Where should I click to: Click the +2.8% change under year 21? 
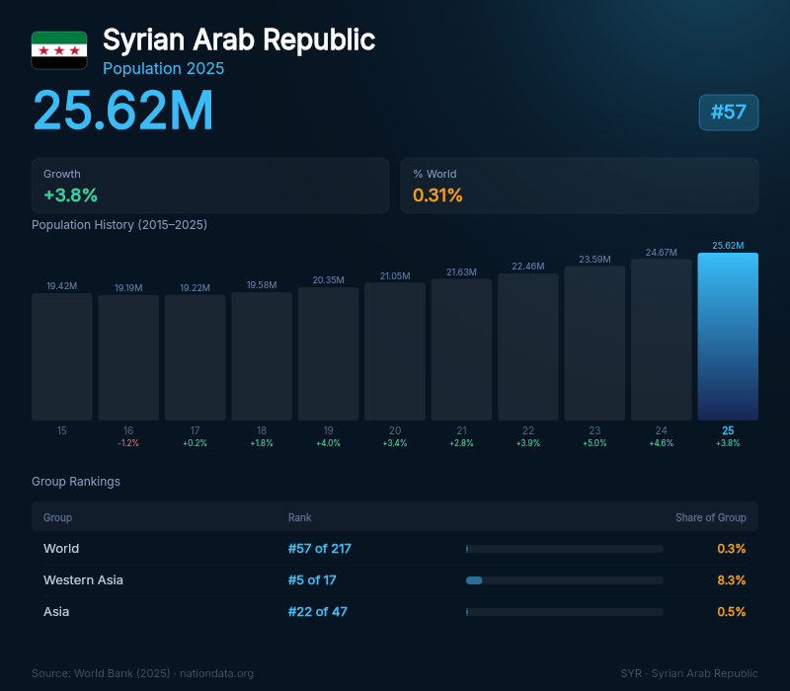coord(461,443)
